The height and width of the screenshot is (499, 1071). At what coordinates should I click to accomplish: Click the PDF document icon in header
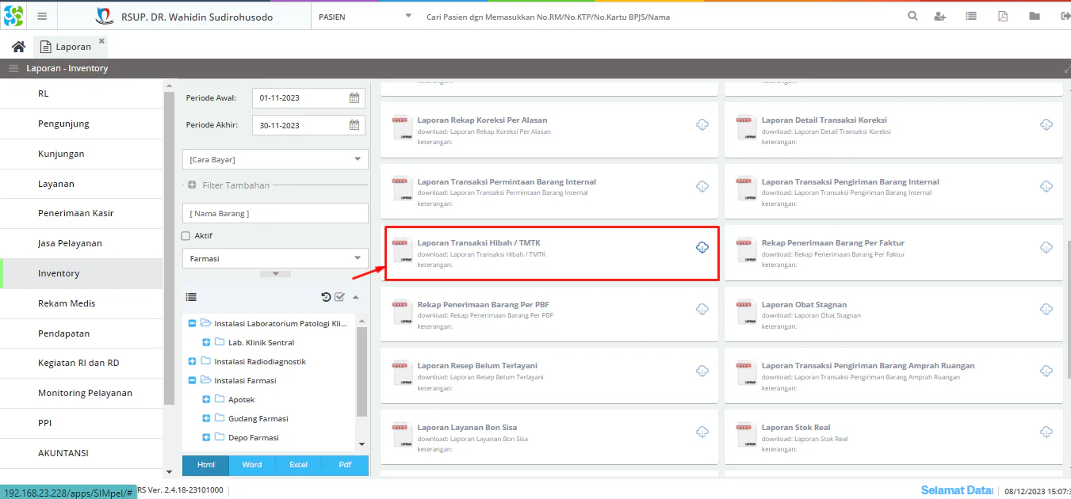tap(1003, 16)
